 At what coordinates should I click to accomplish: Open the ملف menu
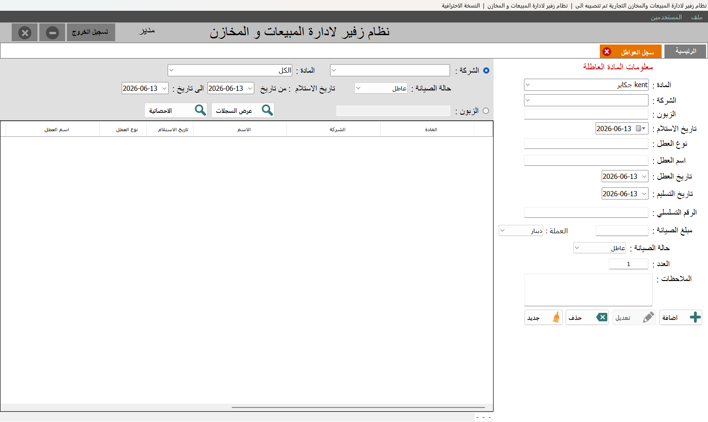coord(697,17)
